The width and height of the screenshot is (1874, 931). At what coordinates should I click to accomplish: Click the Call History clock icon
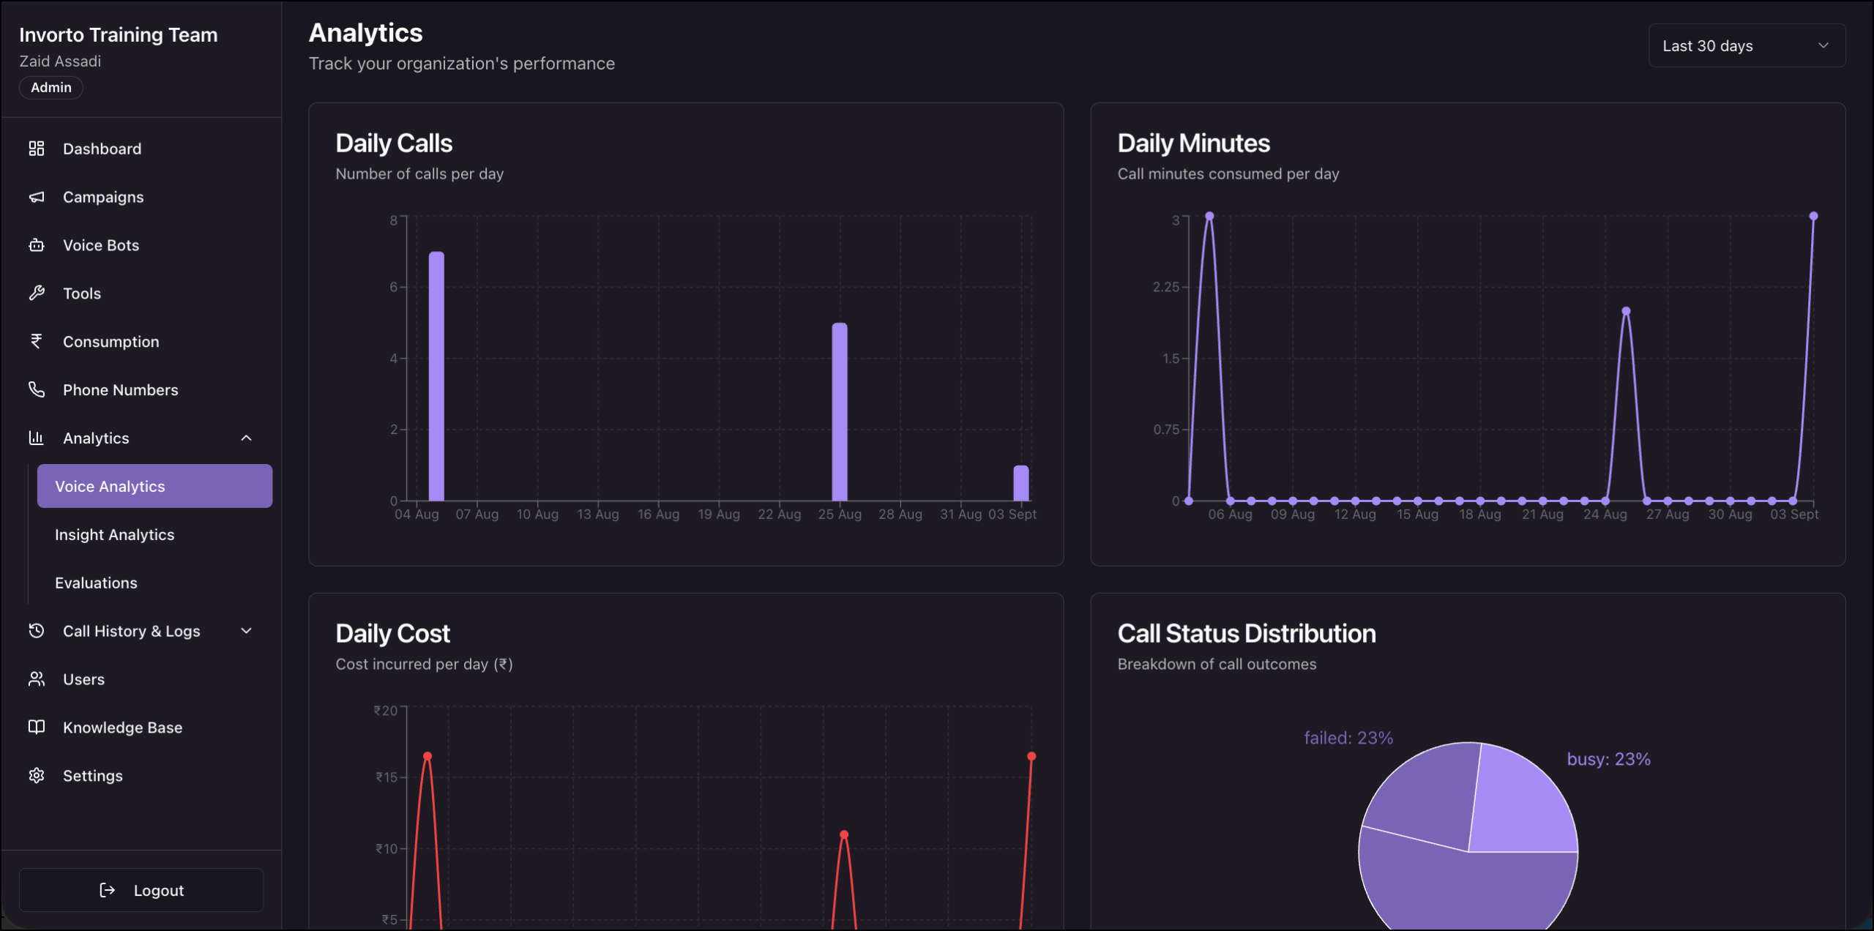[37, 631]
